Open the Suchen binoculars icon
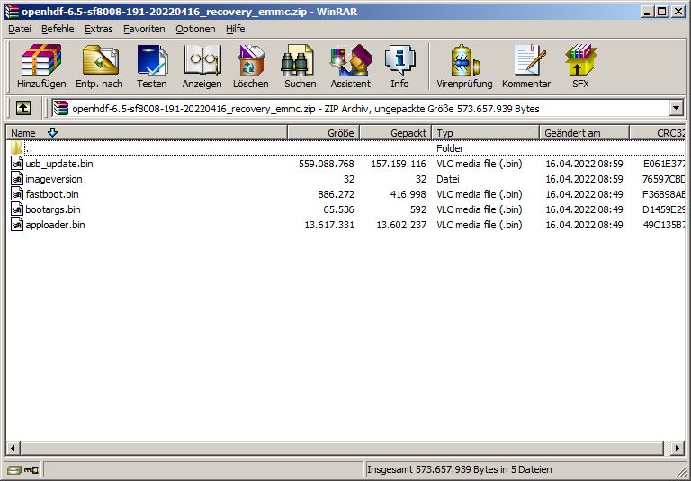 pos(298,60)
